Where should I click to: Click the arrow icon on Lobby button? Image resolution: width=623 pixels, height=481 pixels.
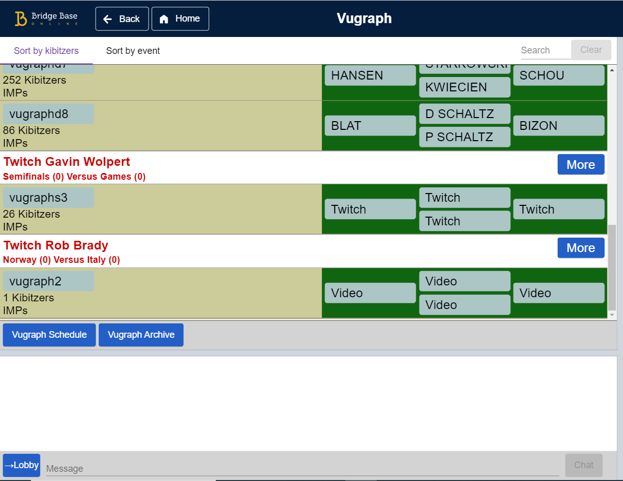[10, 465]
